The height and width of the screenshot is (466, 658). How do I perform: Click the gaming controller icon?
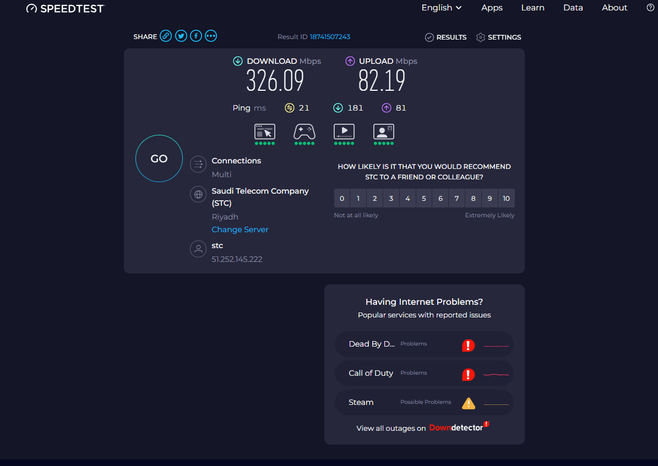coord(304,131)
